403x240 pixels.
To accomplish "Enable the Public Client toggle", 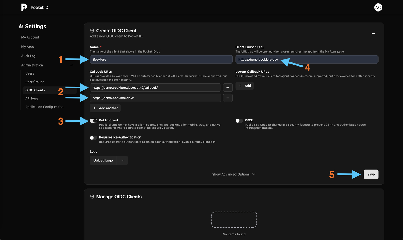I will tap(93, 121).
